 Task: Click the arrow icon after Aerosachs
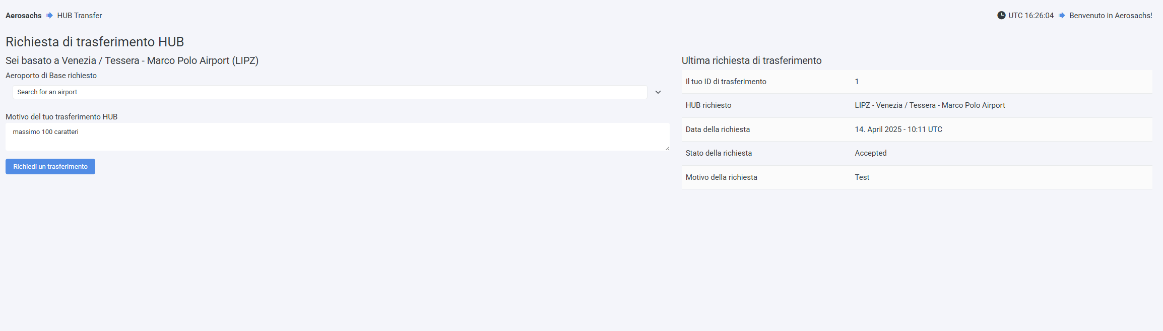[x=49, y=16]
